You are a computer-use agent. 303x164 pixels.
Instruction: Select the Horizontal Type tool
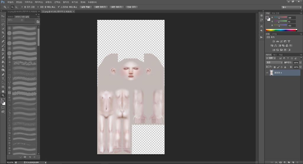(3, 79)
